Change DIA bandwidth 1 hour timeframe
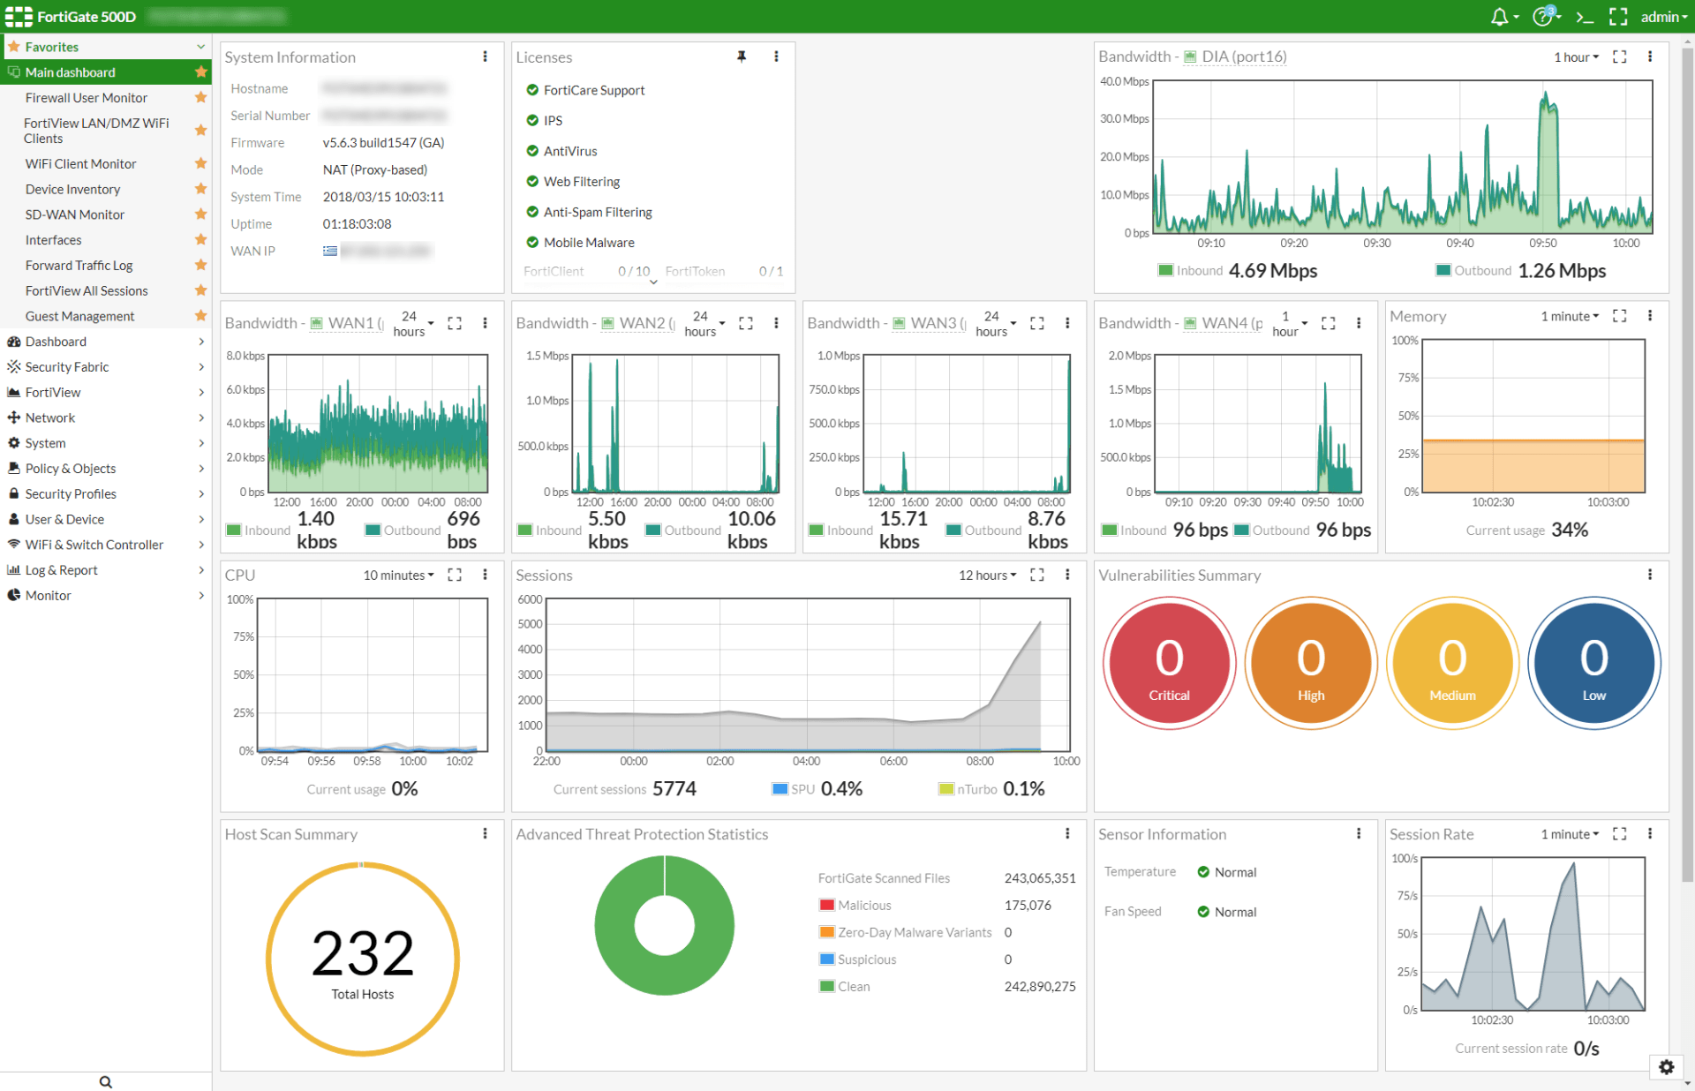 tap(1576, 56)
